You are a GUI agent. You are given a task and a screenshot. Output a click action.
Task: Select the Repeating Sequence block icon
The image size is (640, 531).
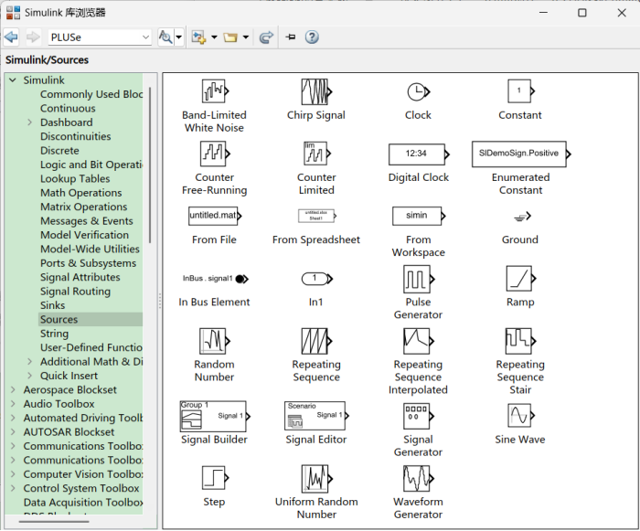pos(316,341)
